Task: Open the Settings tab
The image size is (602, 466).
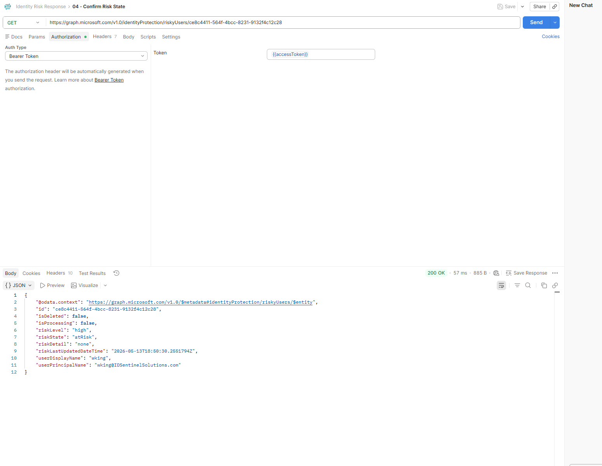Action: (x=171, y=37)
